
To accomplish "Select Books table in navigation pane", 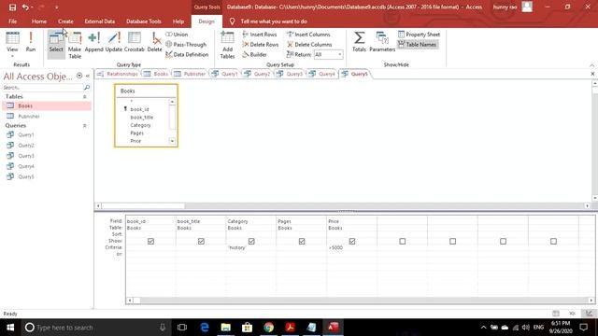I will [47, 105].
